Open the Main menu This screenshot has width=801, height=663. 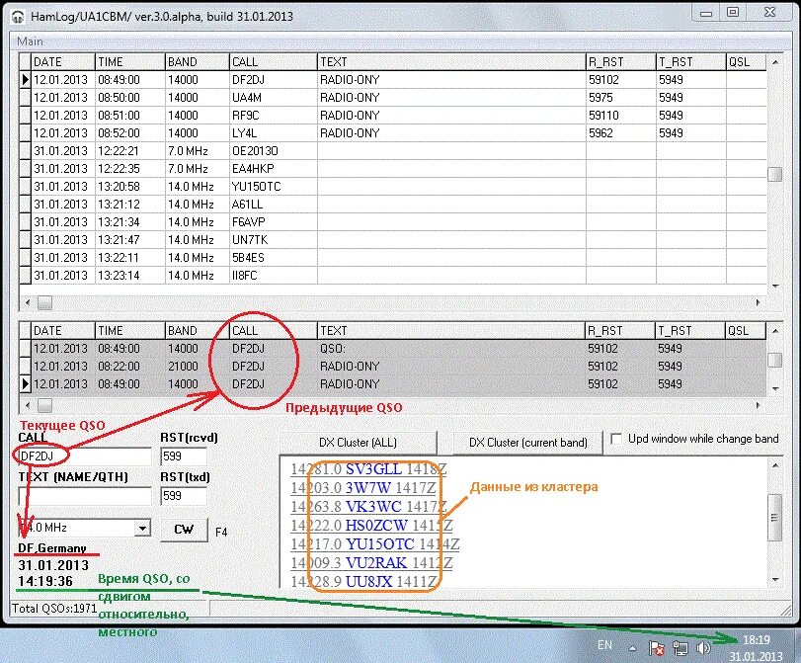pyautogui.click(x=30, y=41)
